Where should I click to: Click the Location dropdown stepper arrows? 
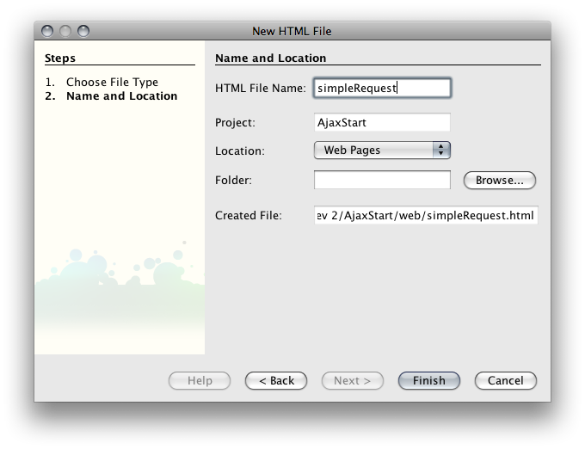coord(441,150)
